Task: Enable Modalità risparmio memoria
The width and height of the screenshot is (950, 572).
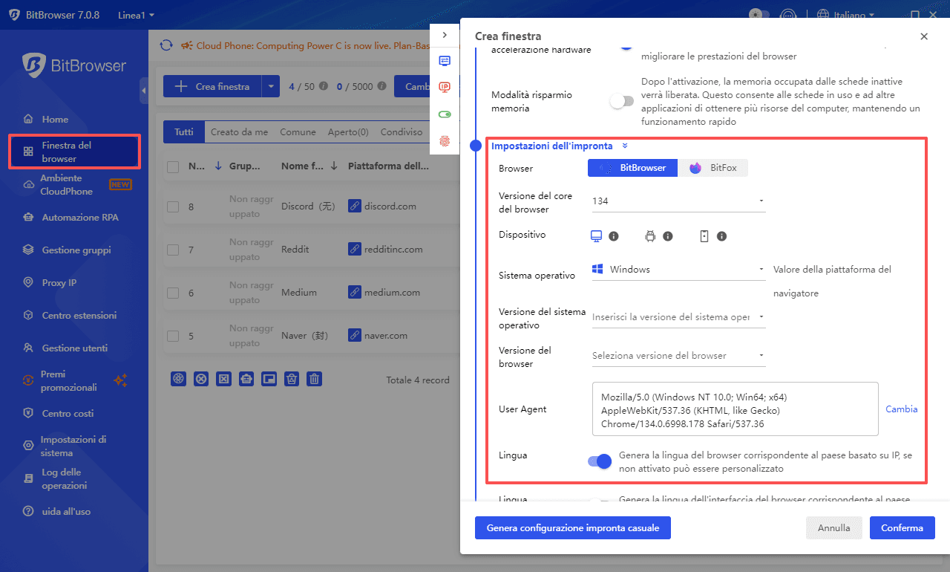Action: pyautogui.click(x=622, y=100)
